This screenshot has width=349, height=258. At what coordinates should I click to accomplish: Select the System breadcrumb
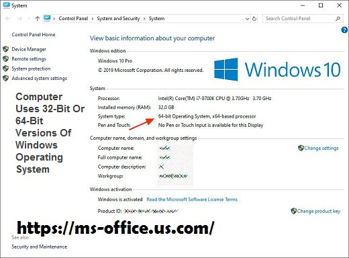pyautogui.click(x=157, y=19)
